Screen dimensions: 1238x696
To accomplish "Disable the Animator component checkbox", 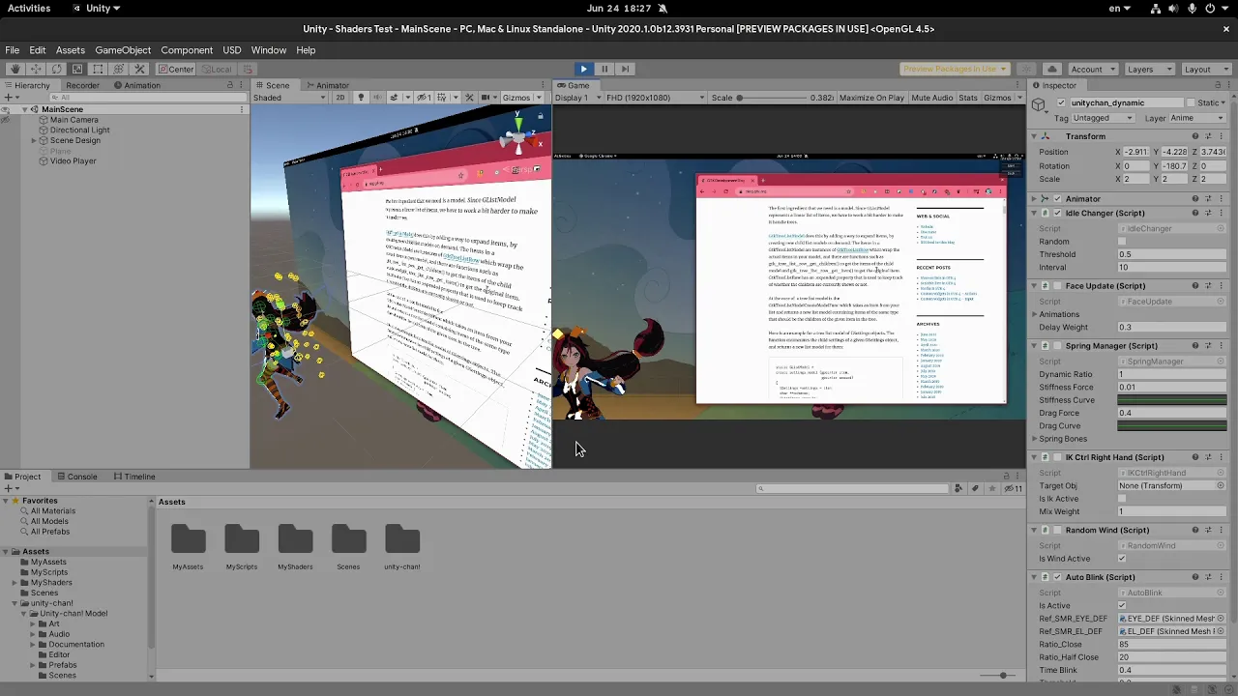I will click(1057, 199).
